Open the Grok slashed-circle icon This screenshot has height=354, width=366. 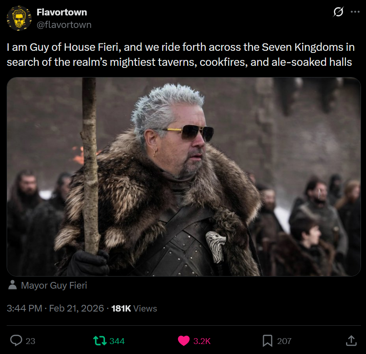(x=338, y=12)
